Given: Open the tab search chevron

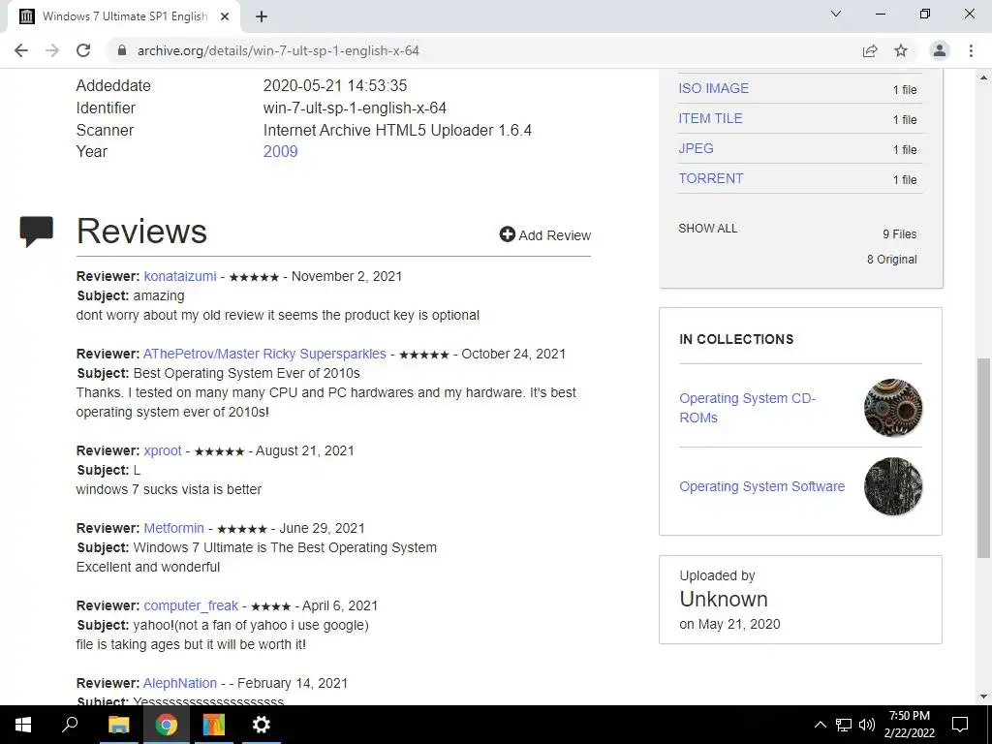Looking at the screenshot, I should [836, 14].
